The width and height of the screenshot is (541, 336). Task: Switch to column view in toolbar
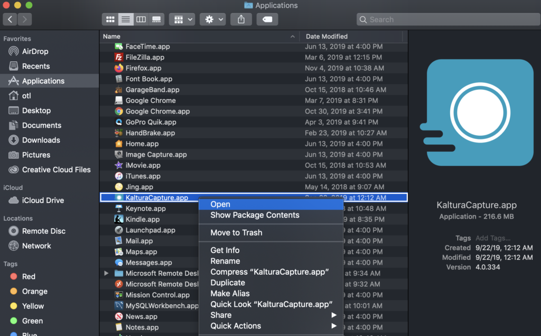[141, 20]
